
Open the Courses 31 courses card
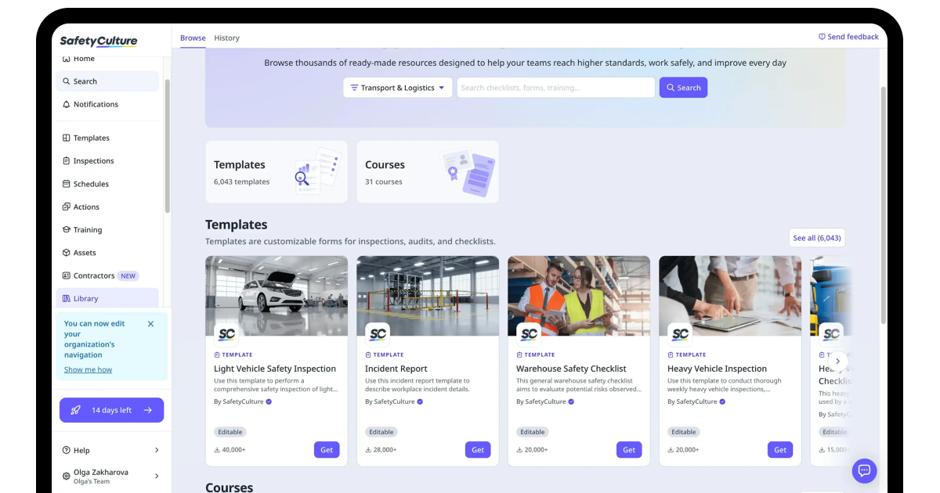(x=428, y=172)
